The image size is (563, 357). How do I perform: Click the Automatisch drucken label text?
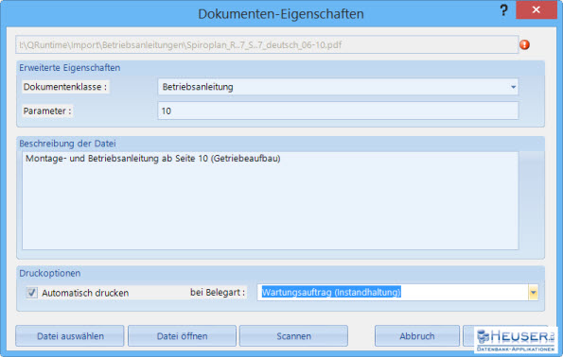[85, 293]
